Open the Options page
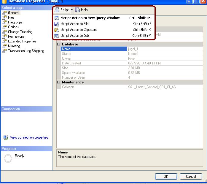The height and width of the screenshot is (184, 207). pyautogui.click(x=13, y=27)
